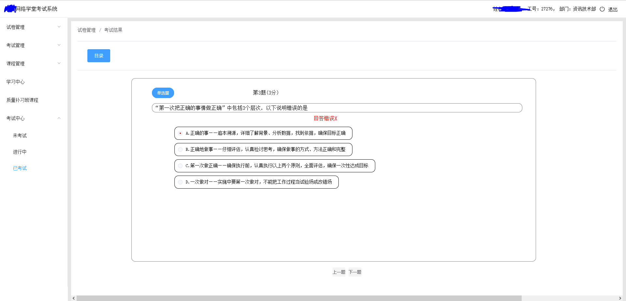
Task: Collapse the 考试中心 menu chevron
Action: pos(59,118)
